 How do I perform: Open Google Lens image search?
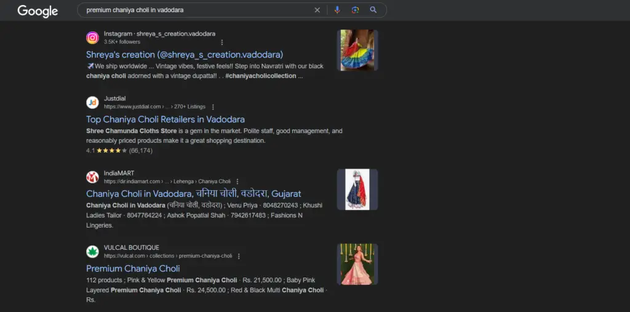click(355, 10)
